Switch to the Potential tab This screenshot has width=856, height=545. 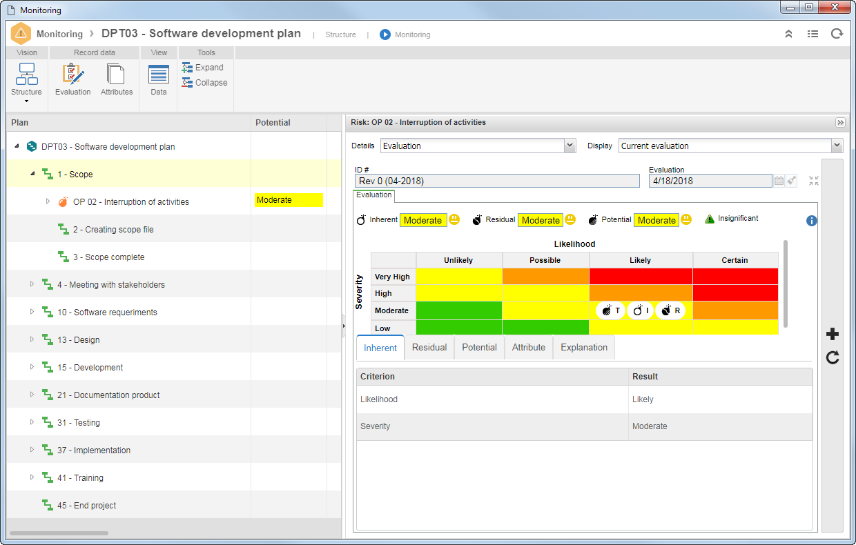tap(479, 348)
